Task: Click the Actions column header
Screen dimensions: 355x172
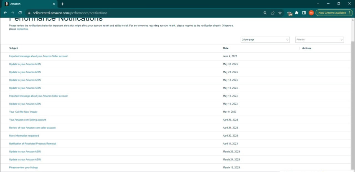Action: pyautogui.click(x=307, y=48)
